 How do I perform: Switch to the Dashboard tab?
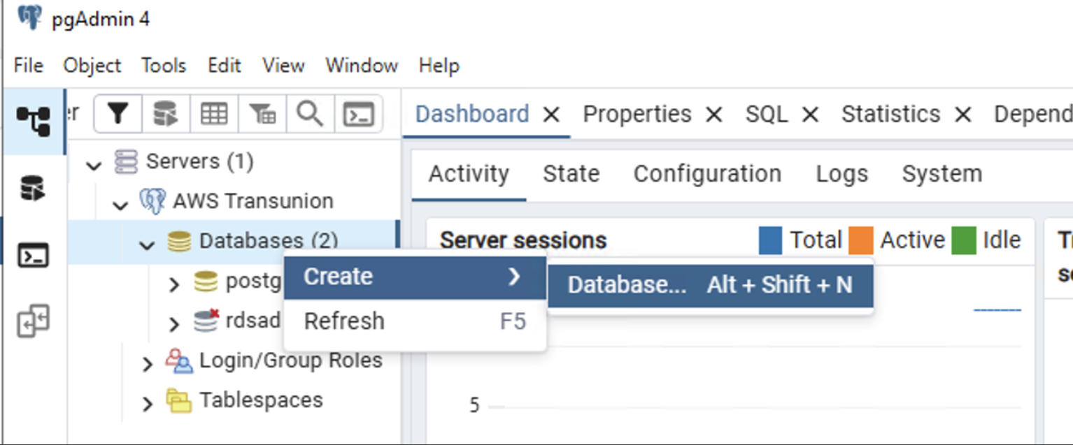pos(472,114)
